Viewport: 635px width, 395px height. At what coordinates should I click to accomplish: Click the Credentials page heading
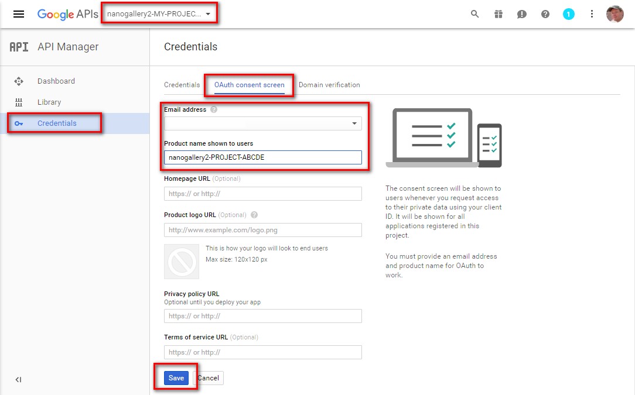click(191, 47)
